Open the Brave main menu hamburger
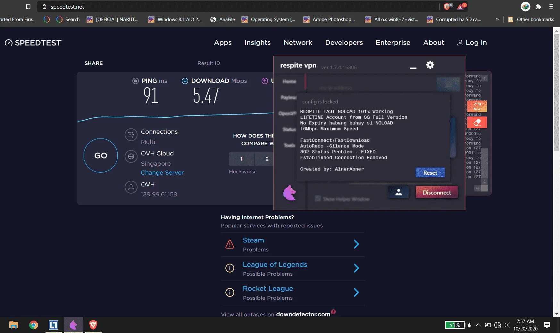The height and width of the screenshot is (333, 560). [x=551, y=7]
